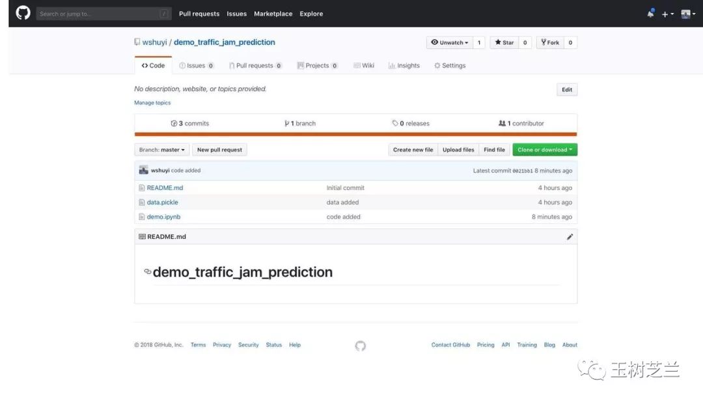Open the Security footer link
Image resolution: width=703 pixels, height=401 pixels.
tap(249, 345)
